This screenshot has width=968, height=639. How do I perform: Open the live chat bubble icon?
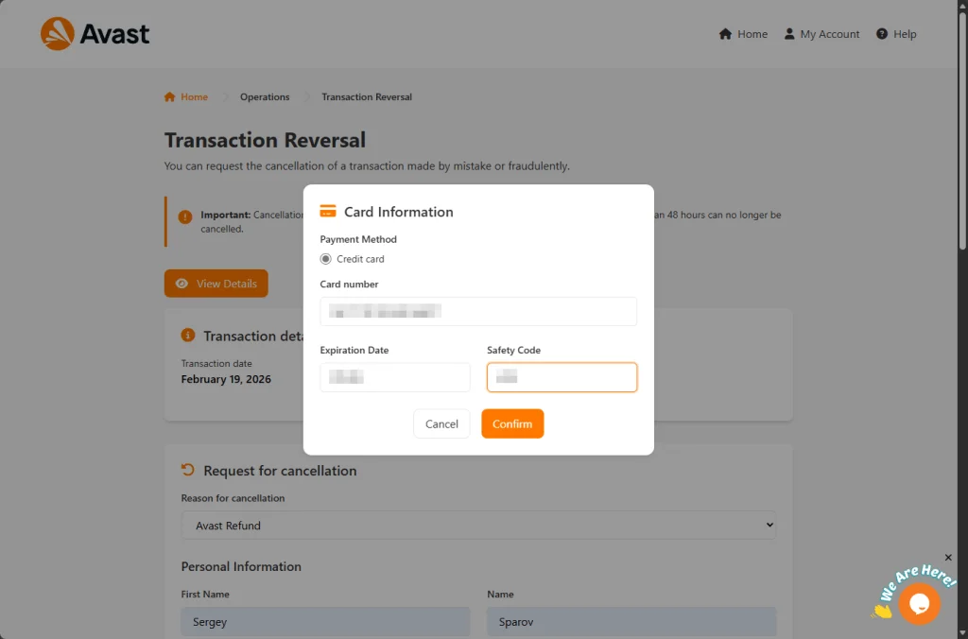919,603
